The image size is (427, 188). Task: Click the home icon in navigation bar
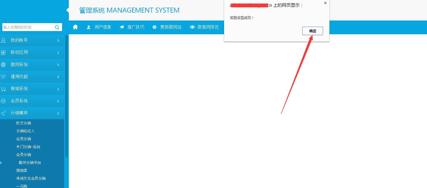pyautogui.click(x=75, y=27)
